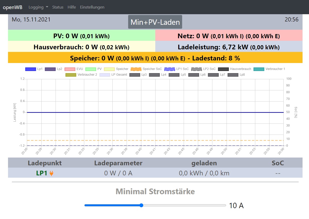
Task: Toggle Speicher SoC dashed legend item
Action: pyautogui.click(x=136, y=69)
